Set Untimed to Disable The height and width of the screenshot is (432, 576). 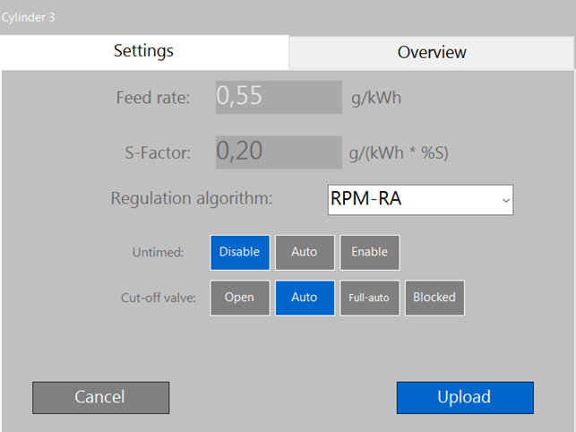pyautogui.click(x=239, y=253)
